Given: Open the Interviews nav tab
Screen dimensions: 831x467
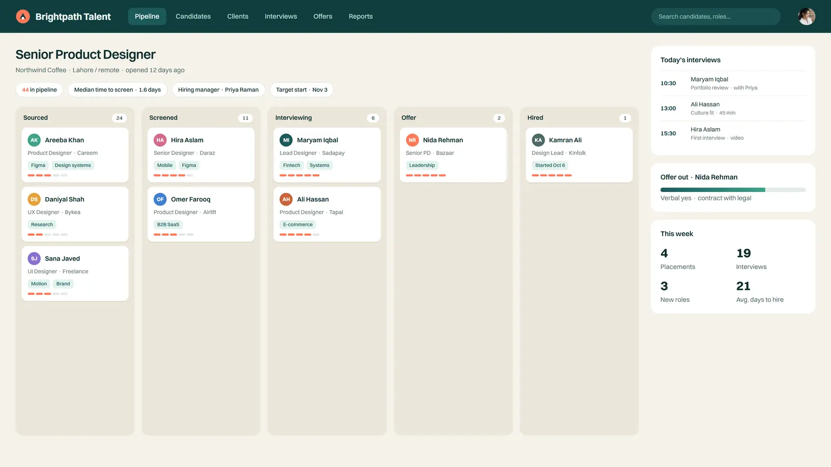Looking at the screenshot, I should click(x=281, y=17).
